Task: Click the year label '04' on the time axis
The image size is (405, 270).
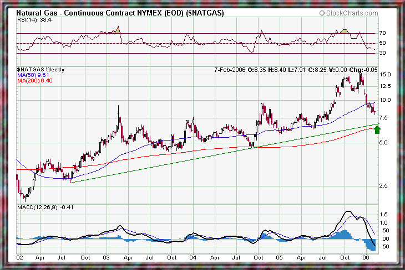Action: coord(193,258)
